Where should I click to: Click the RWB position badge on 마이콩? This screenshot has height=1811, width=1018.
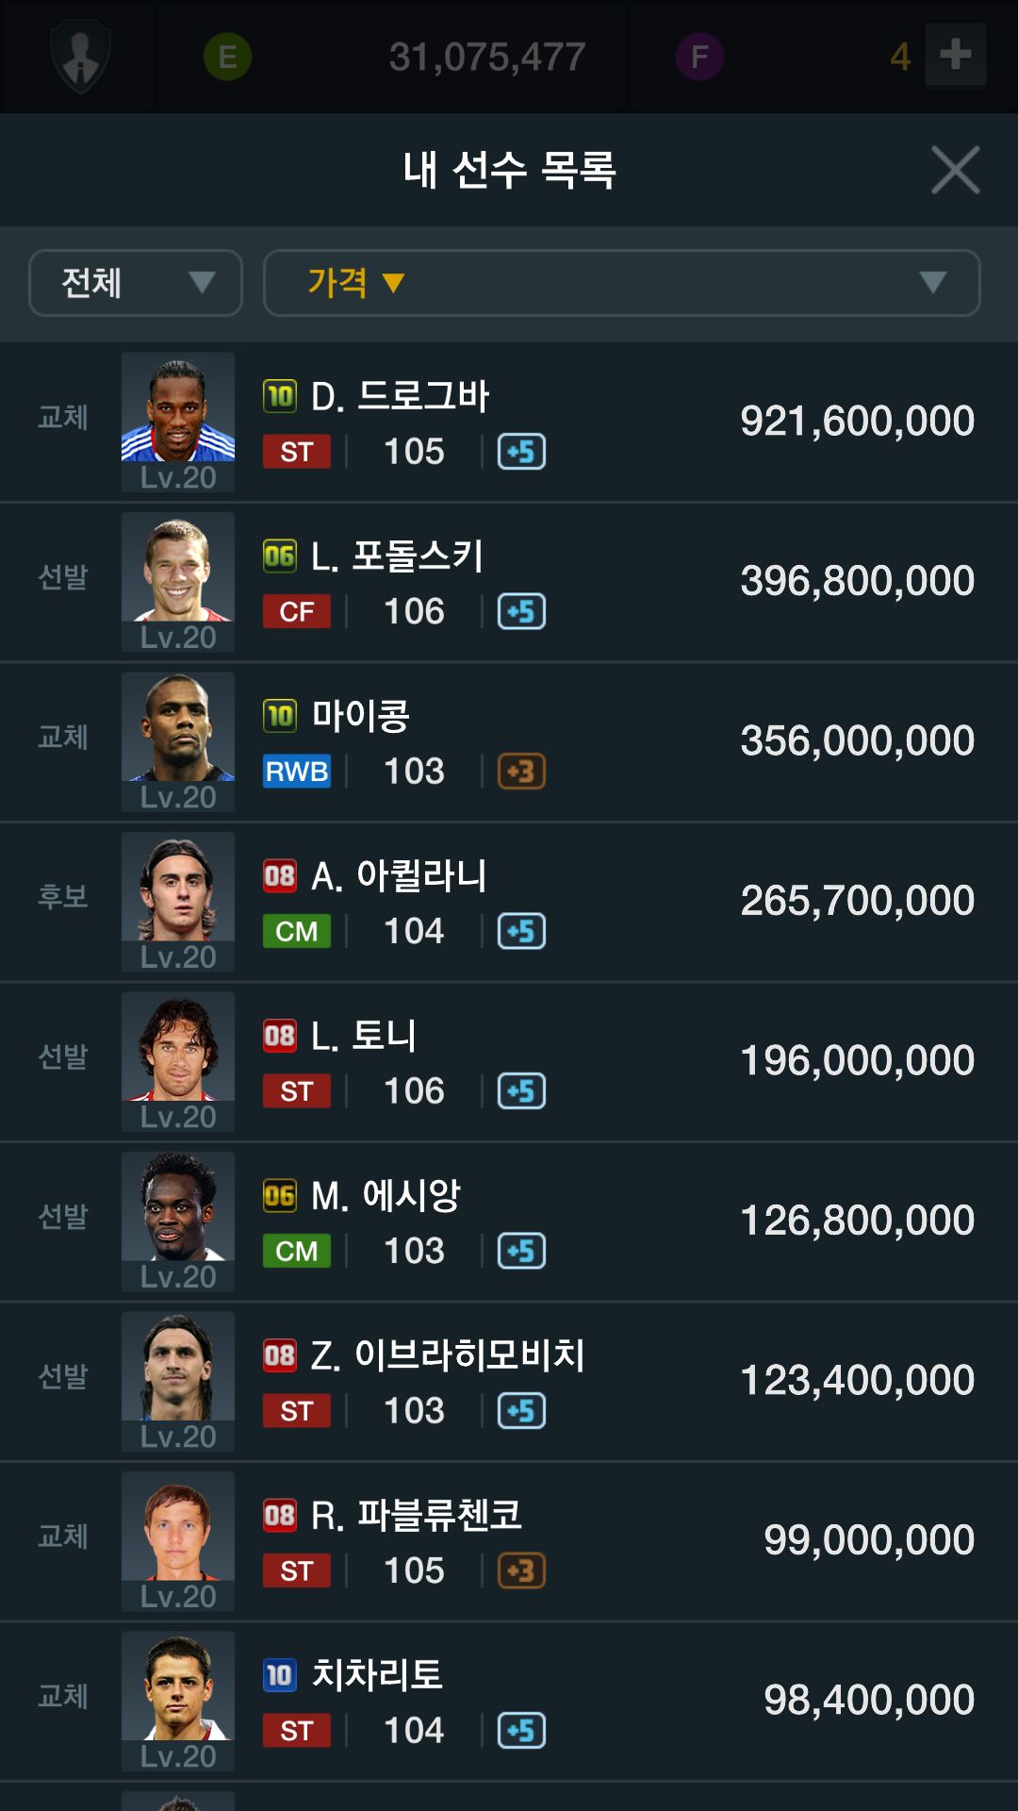click(x=296, y=772)
